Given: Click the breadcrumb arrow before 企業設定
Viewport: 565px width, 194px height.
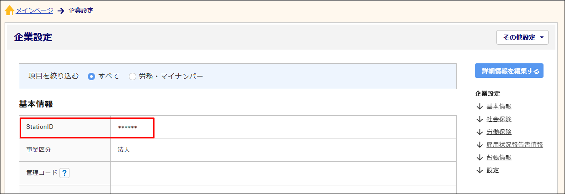Looking at the screenshot, I should tap(61, 10).
